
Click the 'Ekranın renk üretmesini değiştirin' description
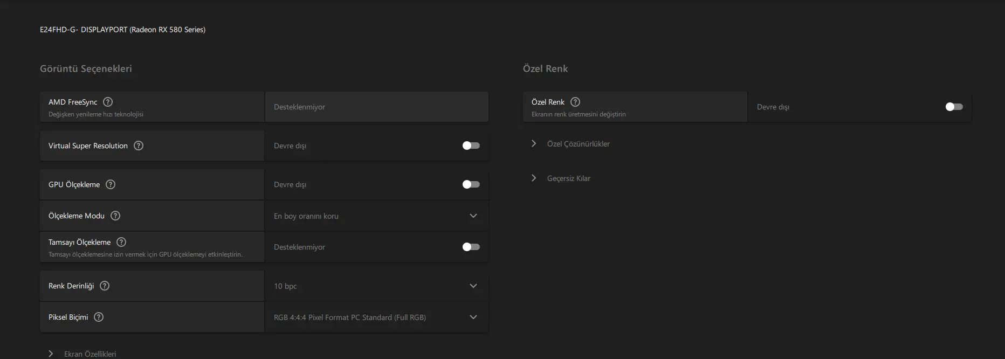click(x=579, y=114)
